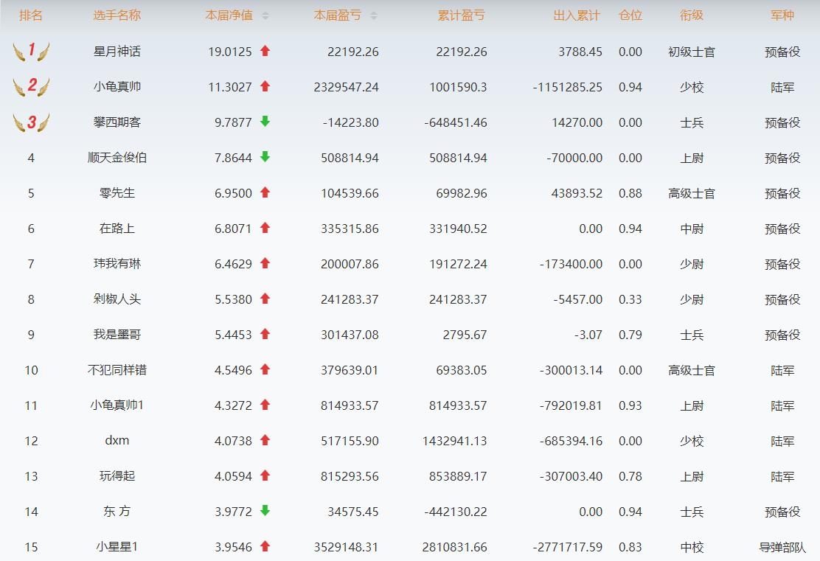
Task: Click red up arrow beside 19.0125
Action: pyautogui.click(x=265, y=52)
